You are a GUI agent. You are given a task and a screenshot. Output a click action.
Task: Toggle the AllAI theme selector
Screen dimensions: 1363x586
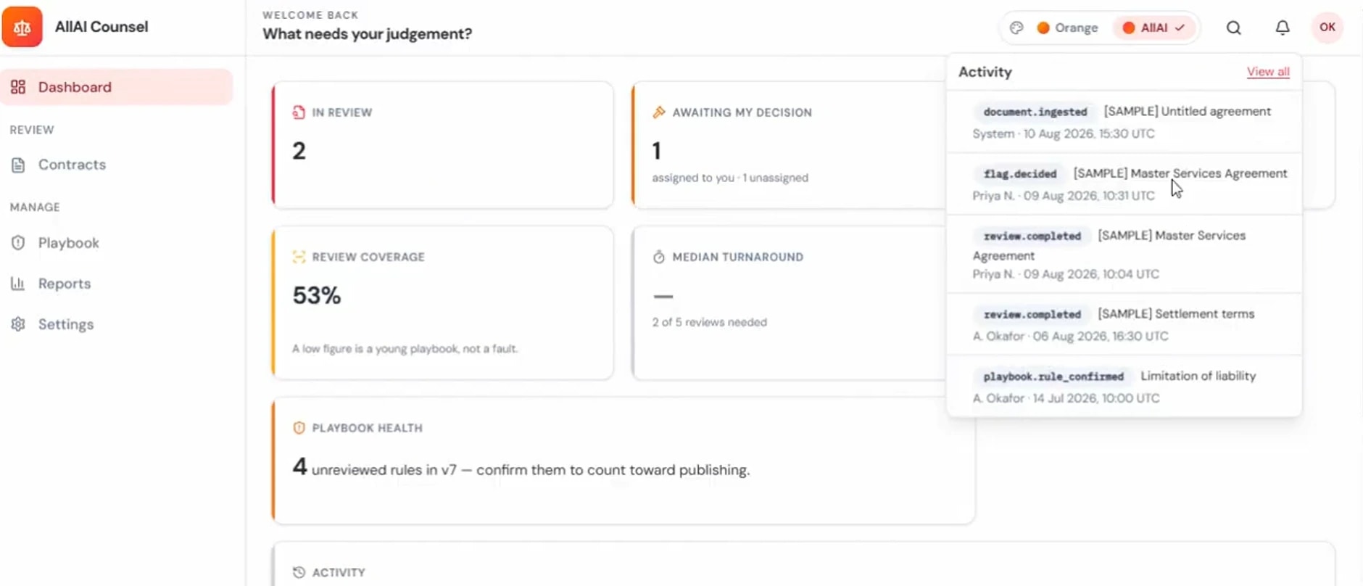[x=1153, y=28]
